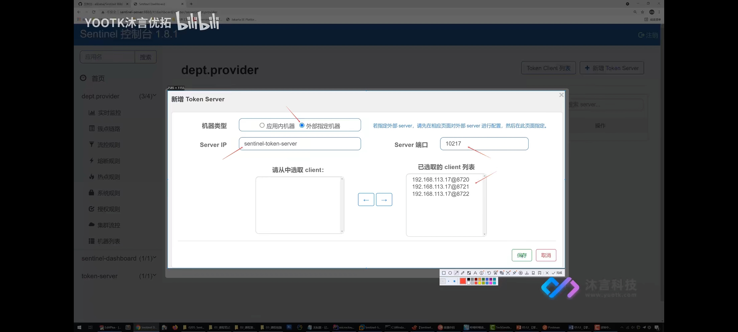This screenshot has width=738, height=332.
Task: Choose the smallest brush size dot
Action: (x=443, y=281)
